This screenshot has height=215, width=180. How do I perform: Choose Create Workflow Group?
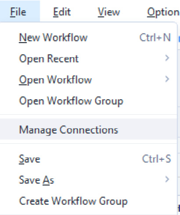pos(88,201)
